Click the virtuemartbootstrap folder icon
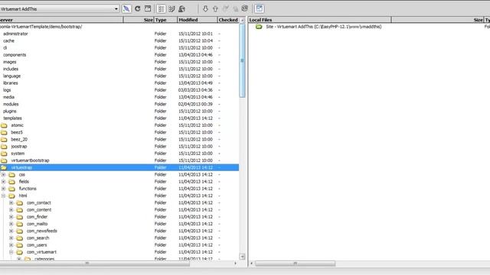Image resolution: width=490 pixels, height=275 pixels. pyautogui.click(x=4, y=160)
